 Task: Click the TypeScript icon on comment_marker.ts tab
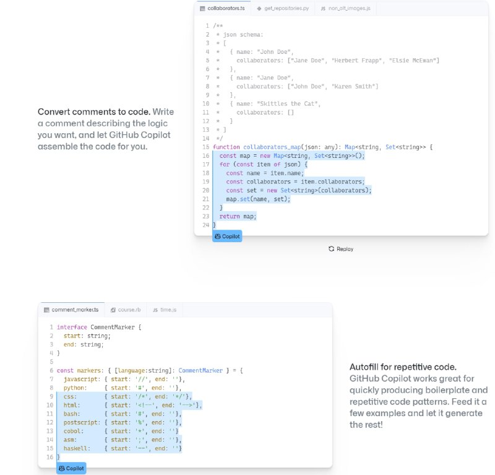coord(46,310)
